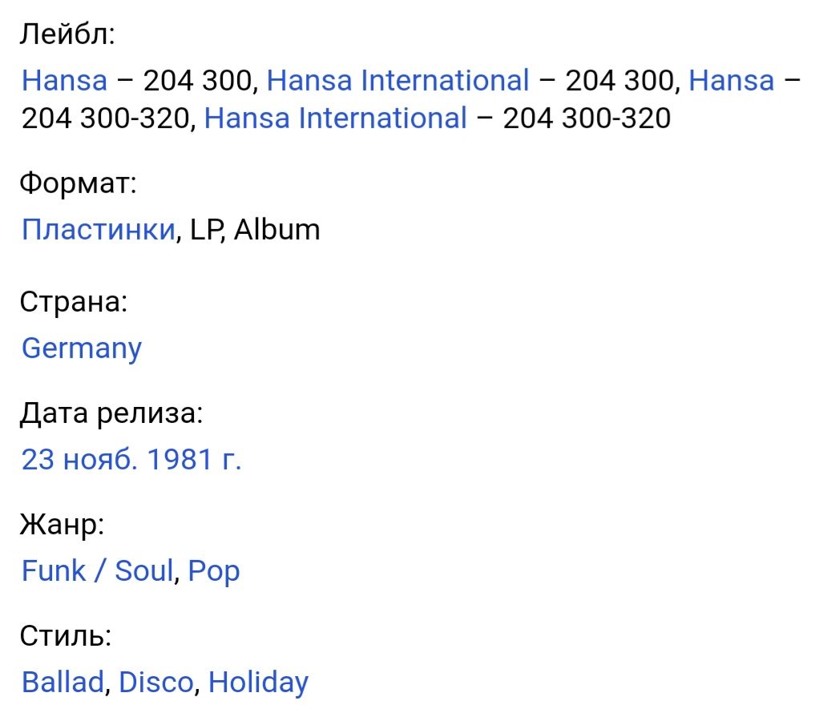Click the LP, Album format text
This screenshot has height=717, width=819.
click(x=255, y=230)
